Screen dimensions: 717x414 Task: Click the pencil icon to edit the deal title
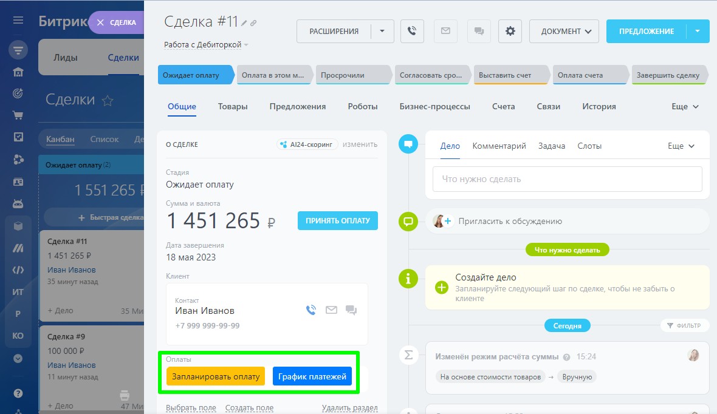tap(244, 23)
